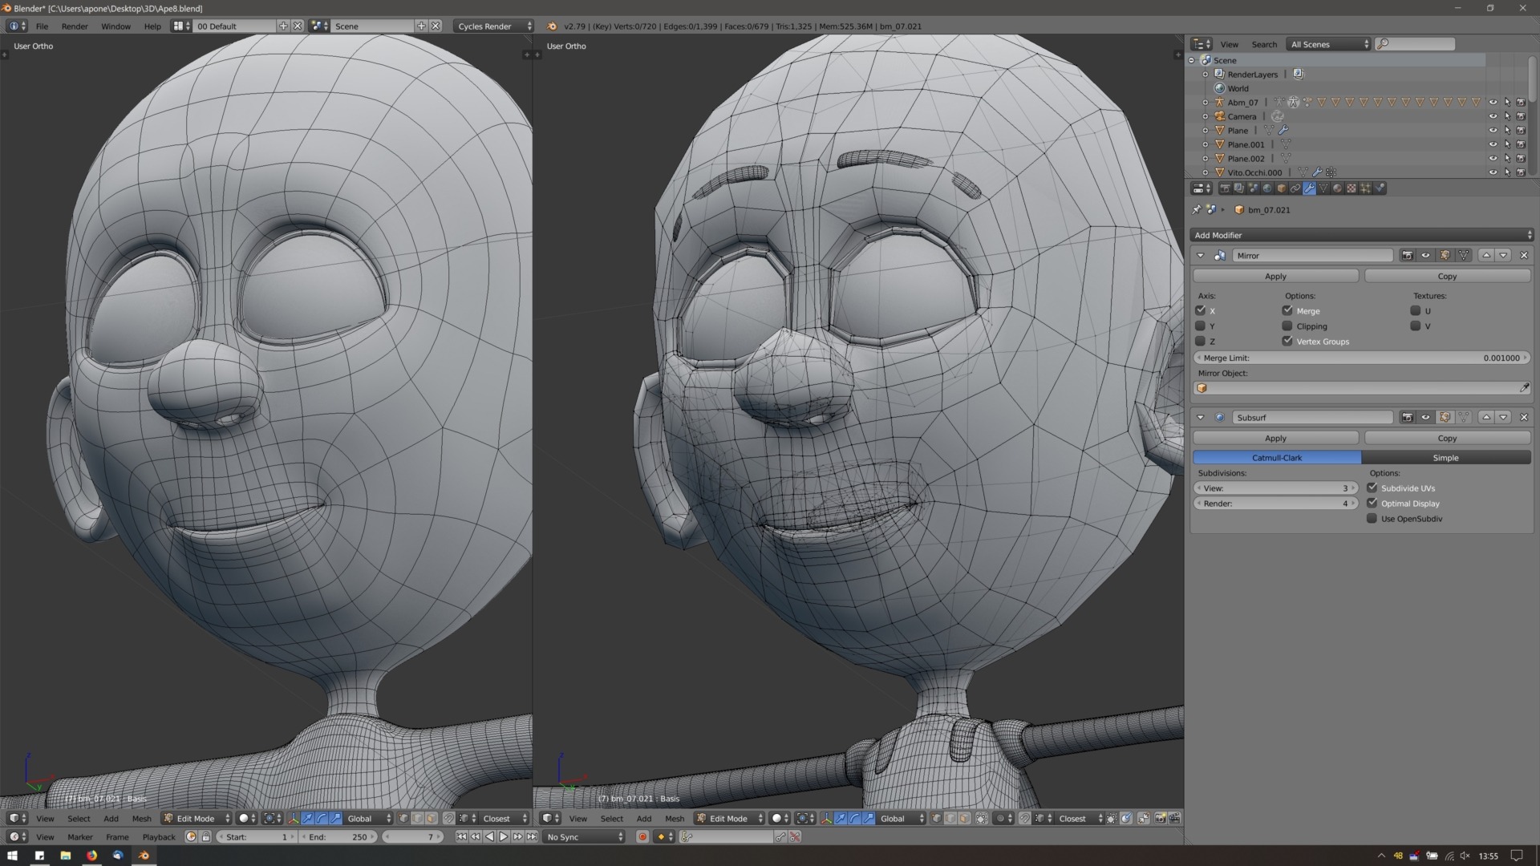Open the Render Layers properties tab
Viewport: 1540px width, 866px height.
click(1239, 188)
